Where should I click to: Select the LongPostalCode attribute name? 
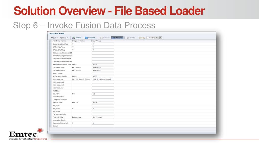tap(59, 100)
